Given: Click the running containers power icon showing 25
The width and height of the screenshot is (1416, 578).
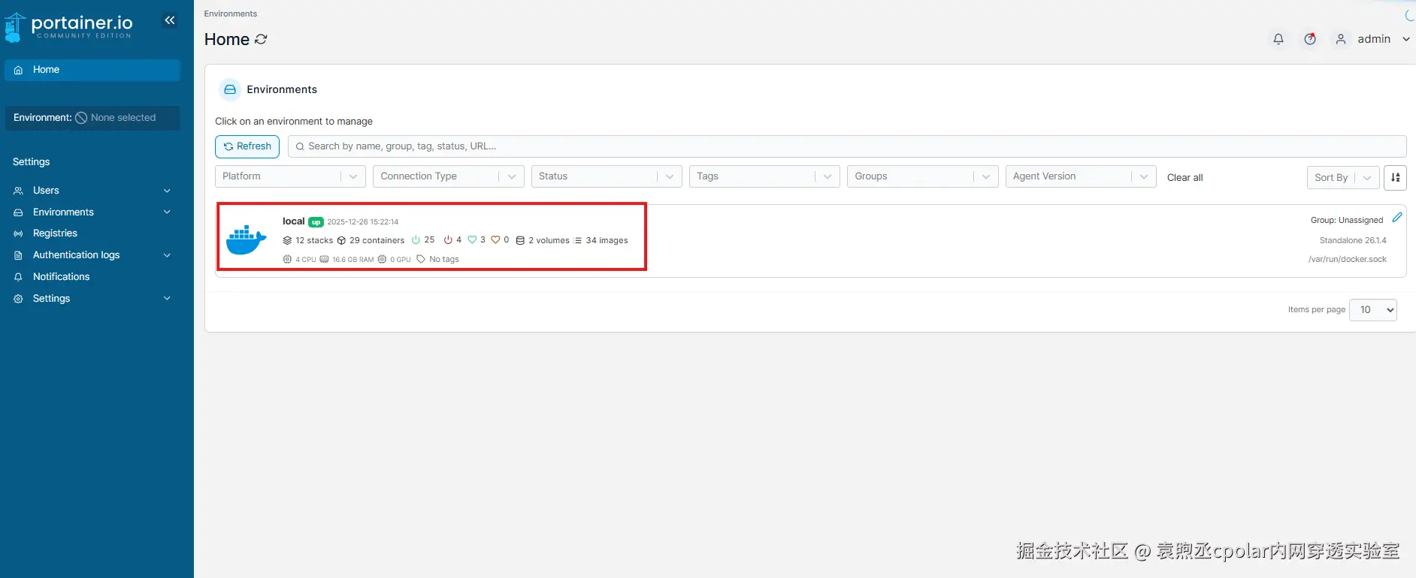Looking at the screenshot, I should tap(416, 240).
